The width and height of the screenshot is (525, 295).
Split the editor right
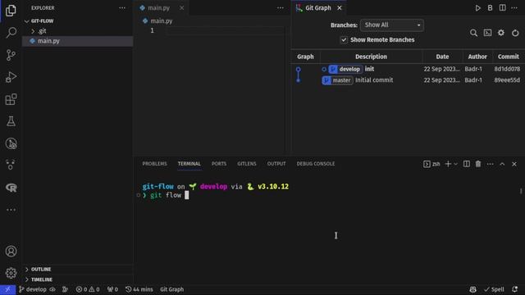502,7
